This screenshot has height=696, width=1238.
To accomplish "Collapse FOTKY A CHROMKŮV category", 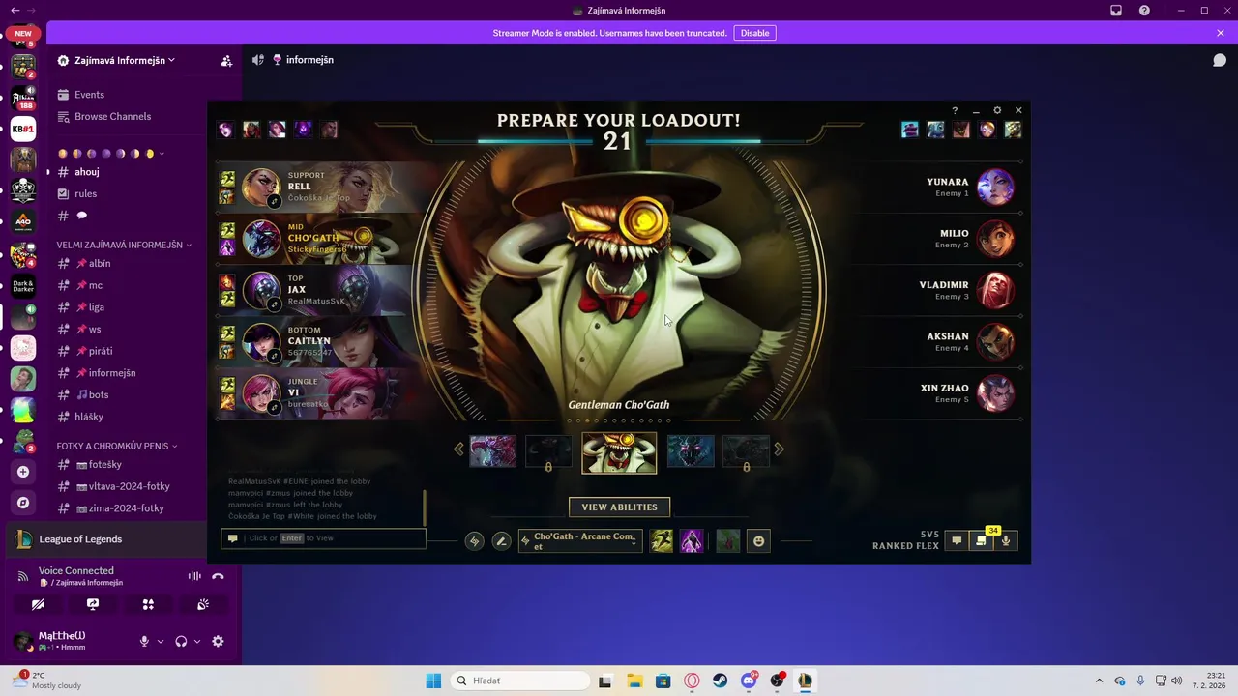I will click(x=118, y=446).
